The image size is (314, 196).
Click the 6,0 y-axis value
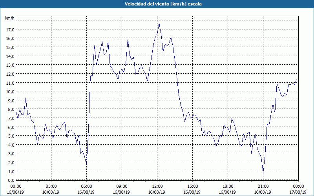tap(11, 127)
